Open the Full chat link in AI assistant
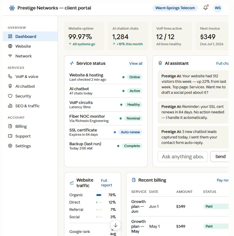234x236 pixels. pyautogui.click(x=222, y=63)
